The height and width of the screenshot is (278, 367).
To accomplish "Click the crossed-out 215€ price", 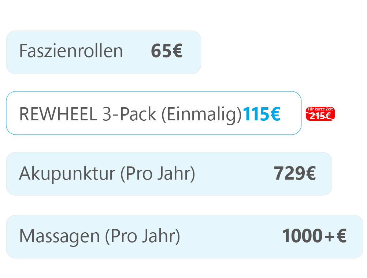I will point(320,116).
